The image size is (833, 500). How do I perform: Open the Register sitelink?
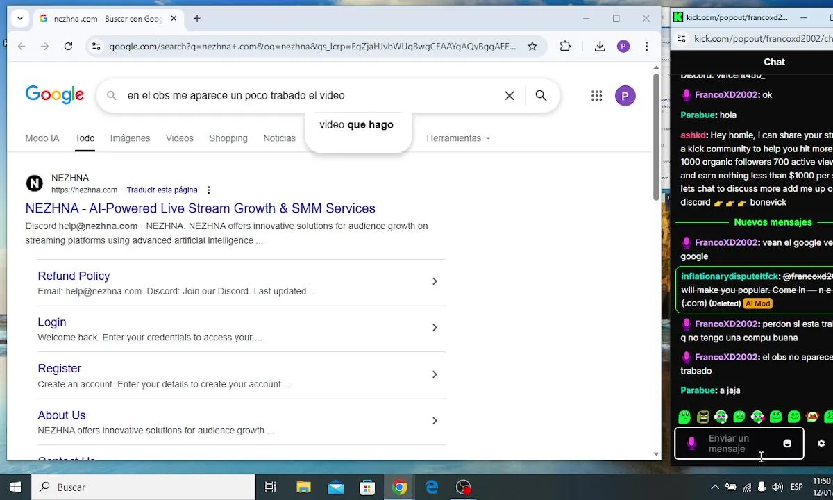pos(60,369)
